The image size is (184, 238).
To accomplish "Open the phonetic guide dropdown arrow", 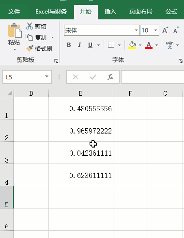I will coord(178,45).
